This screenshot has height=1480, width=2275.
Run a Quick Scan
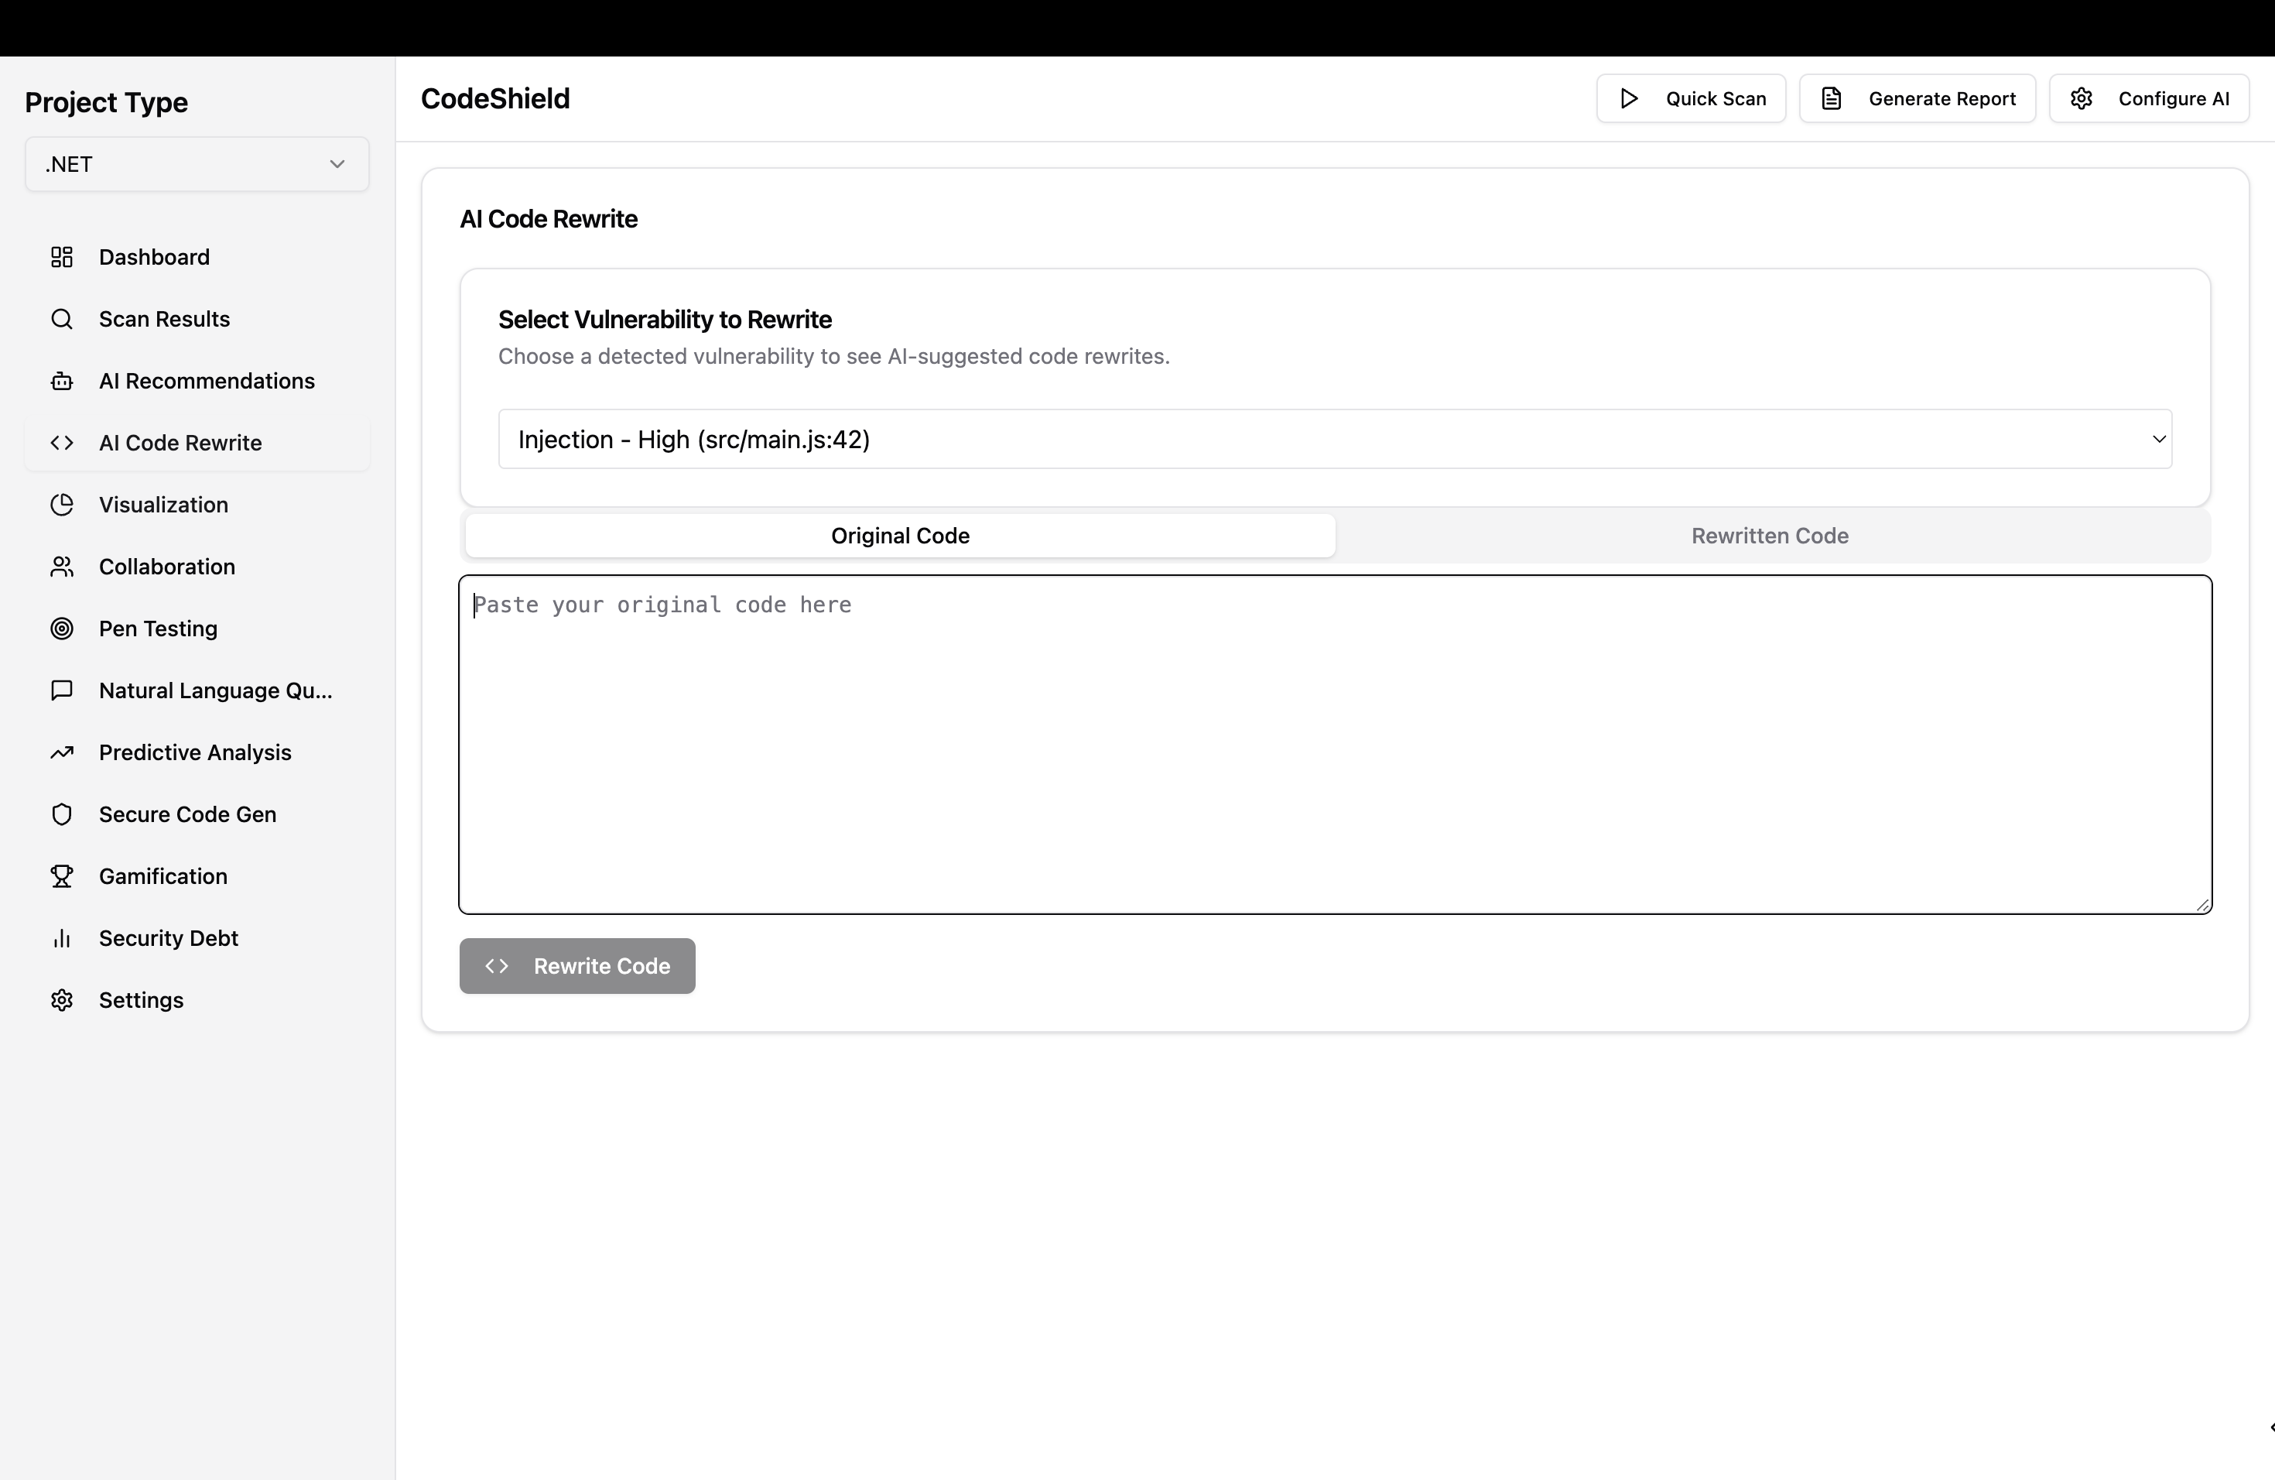click(1690, 98)
